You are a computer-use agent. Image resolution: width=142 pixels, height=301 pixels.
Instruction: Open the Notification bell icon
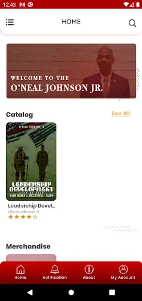point(55,269)
